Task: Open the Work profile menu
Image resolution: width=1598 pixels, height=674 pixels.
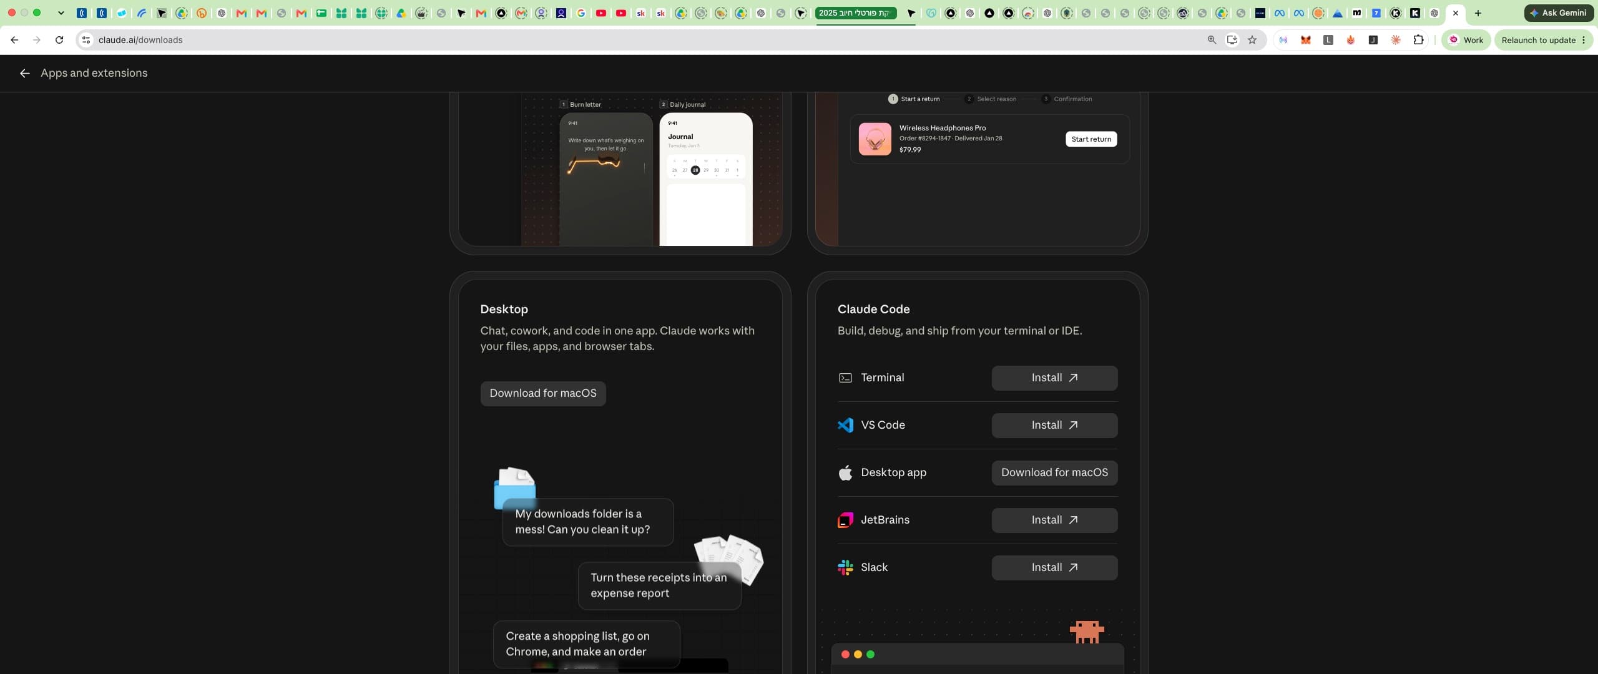Action: (1466, 40)
